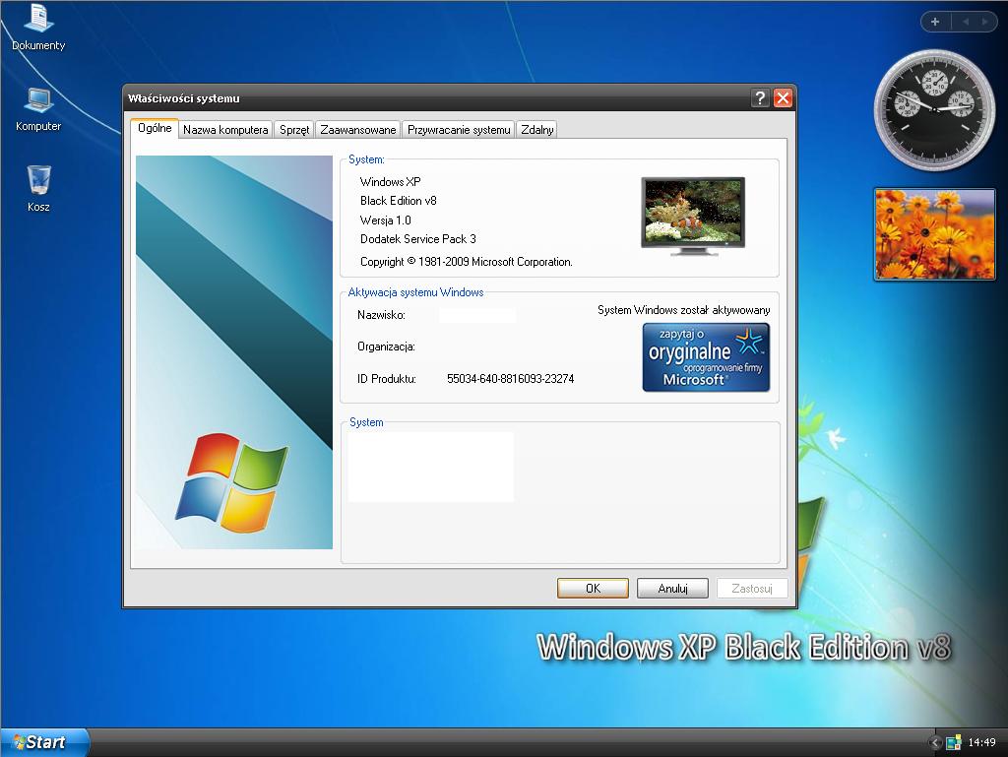Click the Anuluj button

pos(672,588)
